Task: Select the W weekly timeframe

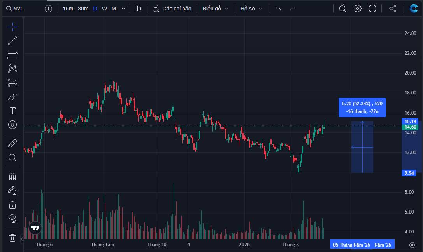Action: [104, 9]
